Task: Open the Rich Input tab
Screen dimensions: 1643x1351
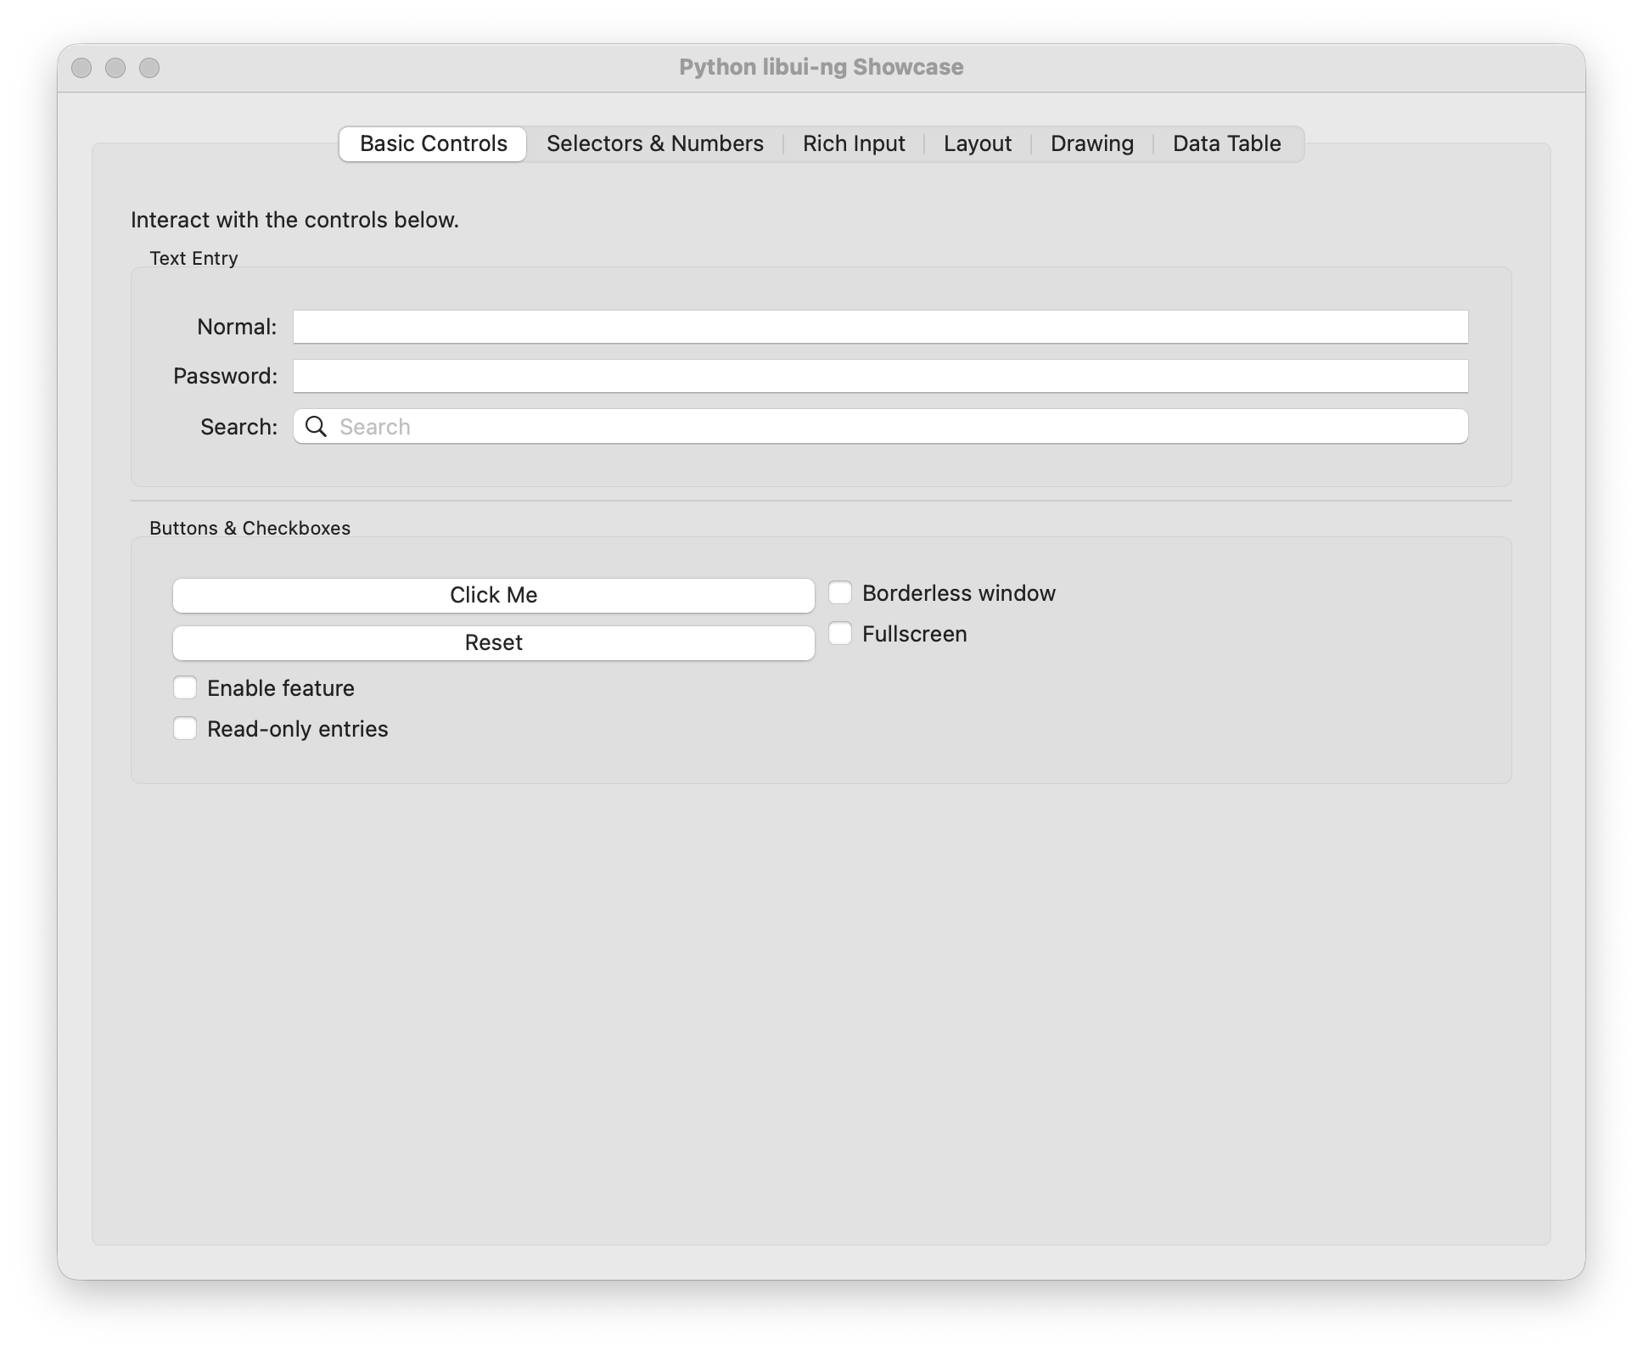Action: point(853,143)
